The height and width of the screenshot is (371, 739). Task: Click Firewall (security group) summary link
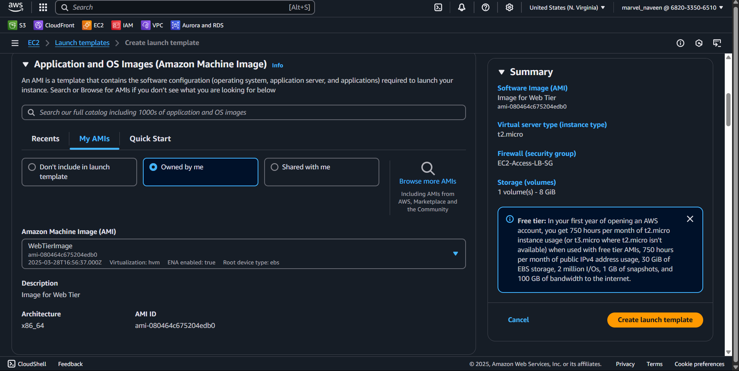(x=536, y=154)
